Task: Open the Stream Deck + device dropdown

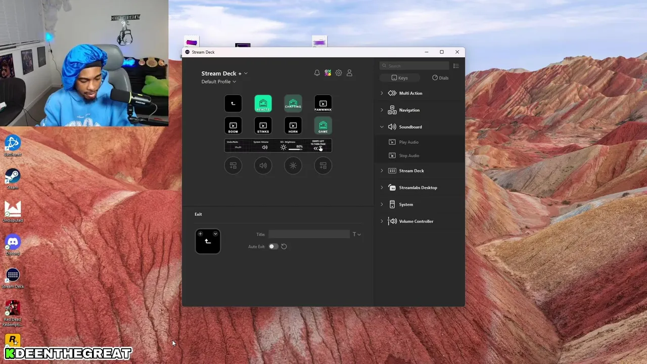Action: pos(224,73)
